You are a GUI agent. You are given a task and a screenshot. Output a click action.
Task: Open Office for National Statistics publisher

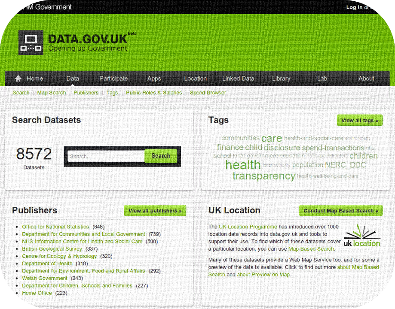(x=55, y=227)
